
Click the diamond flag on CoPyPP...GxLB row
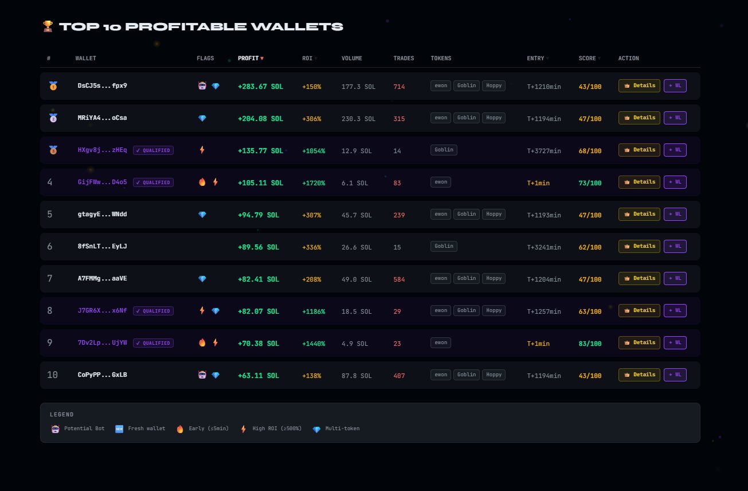click(x=216, y=375)
